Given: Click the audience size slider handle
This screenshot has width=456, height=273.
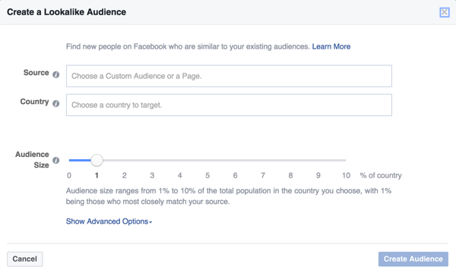Looking at the screenshot, I should [x=97, y=160].
